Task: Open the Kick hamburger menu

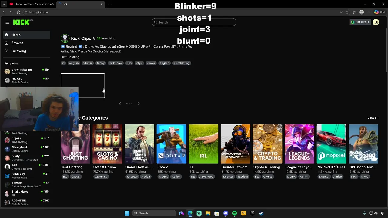Action: 7,22
